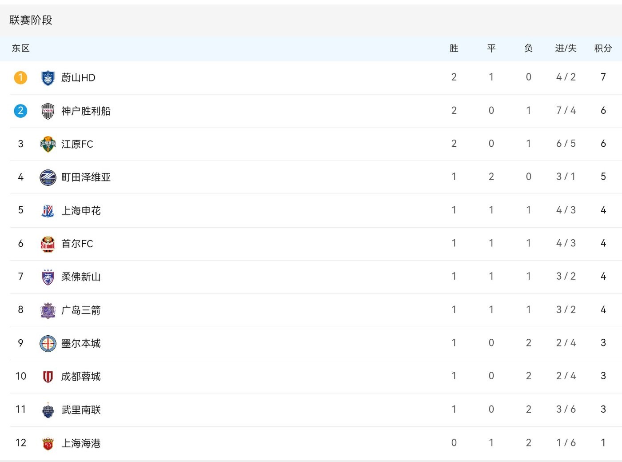Click the blue rank 2 badge
622x462 pixels.
pyautogui.click(x=20, y=111)
